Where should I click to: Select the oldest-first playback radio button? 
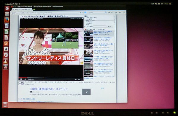click(97, 29)
